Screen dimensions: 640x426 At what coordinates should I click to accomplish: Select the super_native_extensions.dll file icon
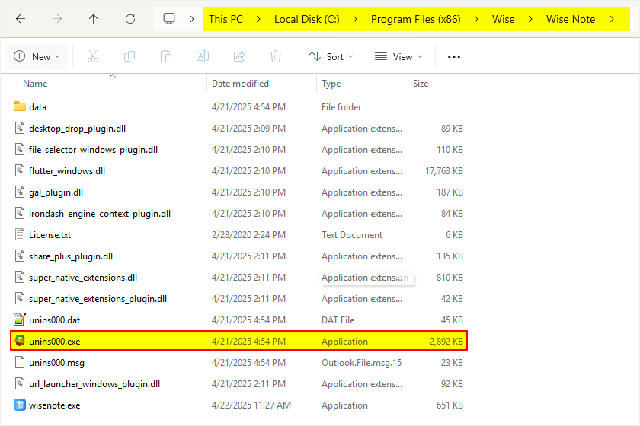pyautogui.click(x=20, y=277)
